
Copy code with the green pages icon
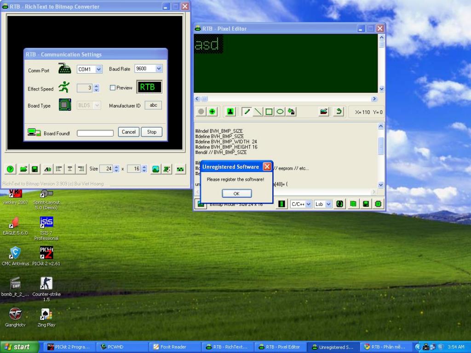pyautogui.click(x=353, y=204)
